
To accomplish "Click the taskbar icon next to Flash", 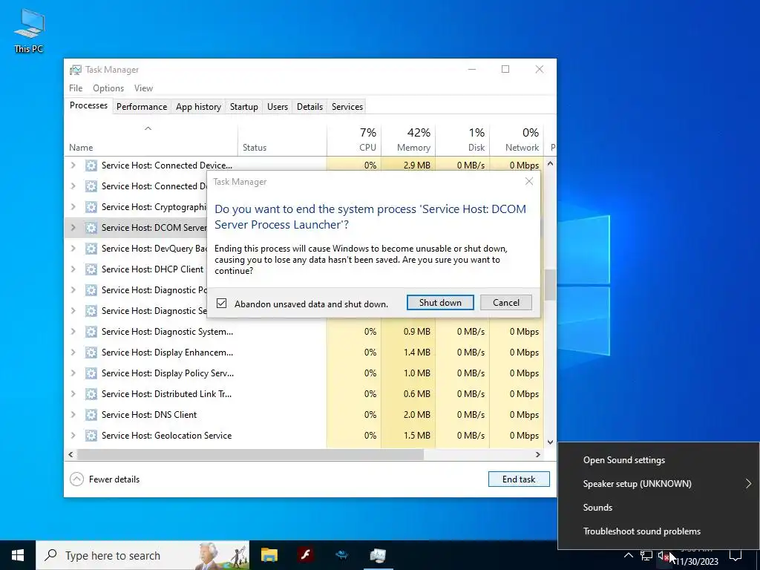I will point(341,555).
